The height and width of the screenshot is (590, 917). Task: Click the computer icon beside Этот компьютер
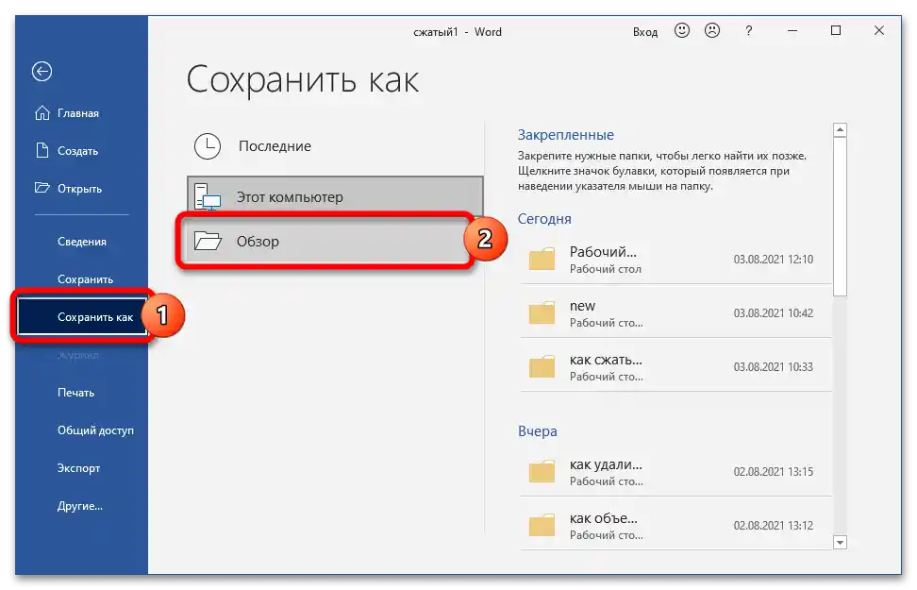[208, 196]
